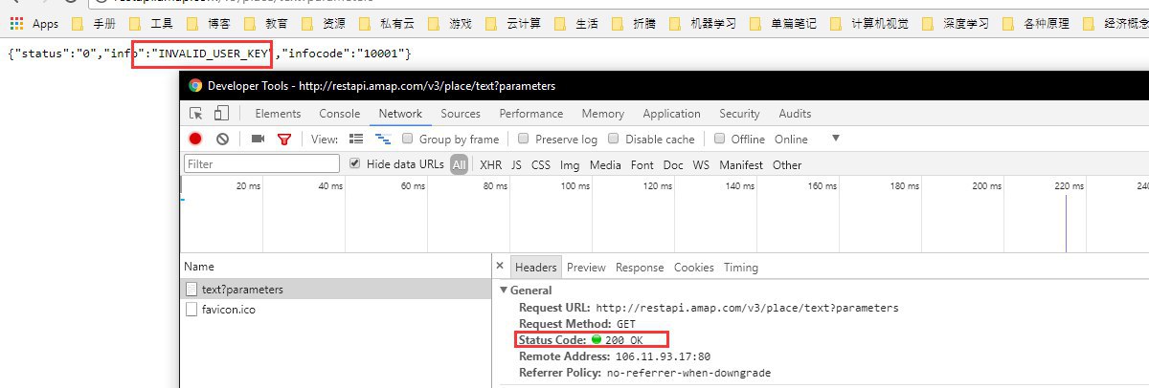
Task: Filter requests by JS
Action: tap(517, 164)
